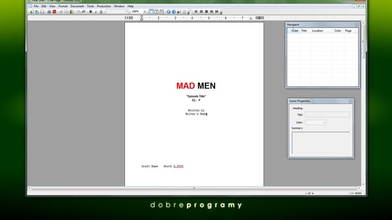Click the icon right of the globe
Viewport: 392px width, 220px height.
tap(179, 12)
